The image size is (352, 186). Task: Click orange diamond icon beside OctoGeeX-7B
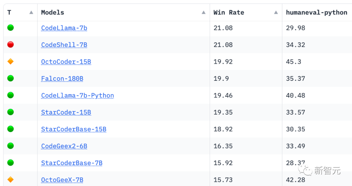(x=10, y=179)
